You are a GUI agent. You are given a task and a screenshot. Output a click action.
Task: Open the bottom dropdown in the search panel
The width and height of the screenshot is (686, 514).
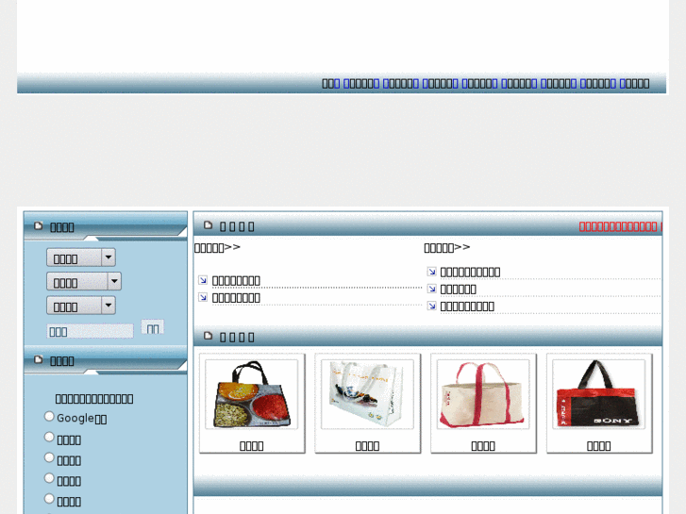81,306
